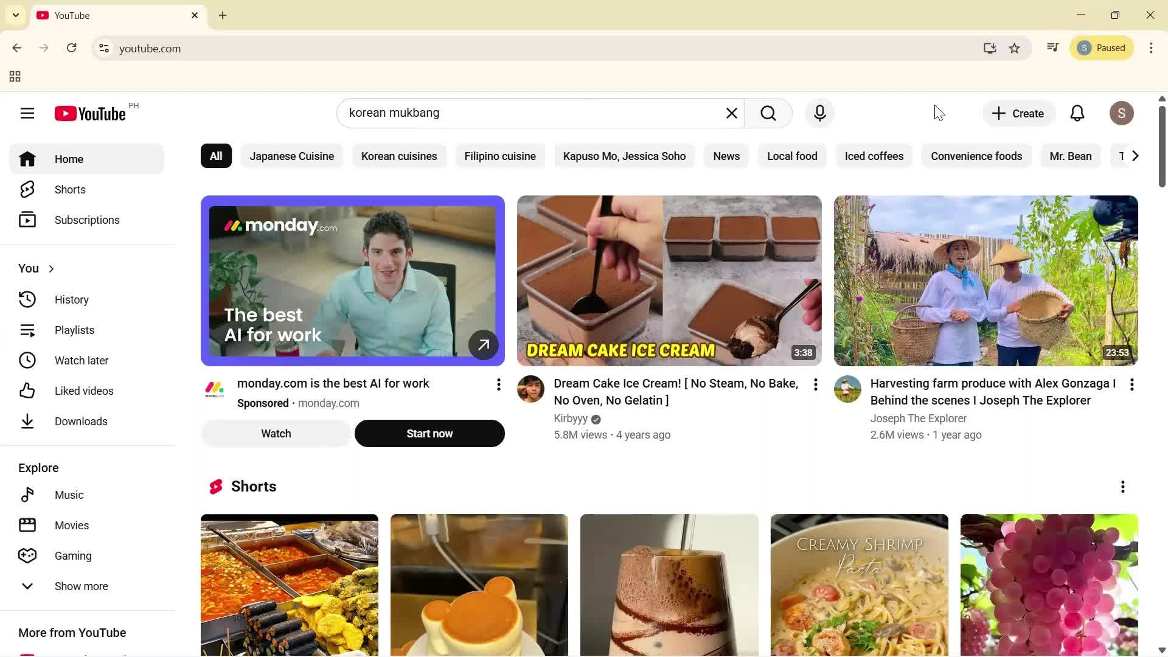Open options menu for Dream Cake video
Viewport: 1168px width, 657px height.
[x=815, y=384]
